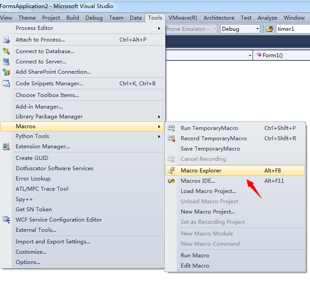Select Attach to Process menu item
Image resolution: width=310 pixels, height=281 pixels.
click(x=82, y=40)
